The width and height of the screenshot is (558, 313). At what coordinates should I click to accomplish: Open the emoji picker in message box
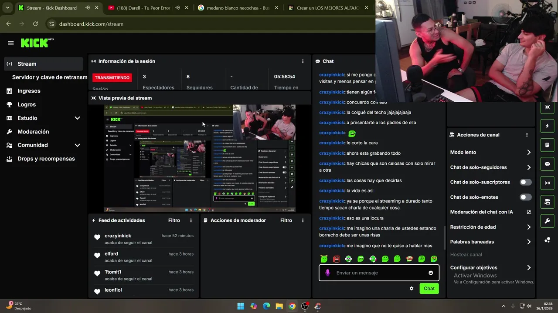431,273
